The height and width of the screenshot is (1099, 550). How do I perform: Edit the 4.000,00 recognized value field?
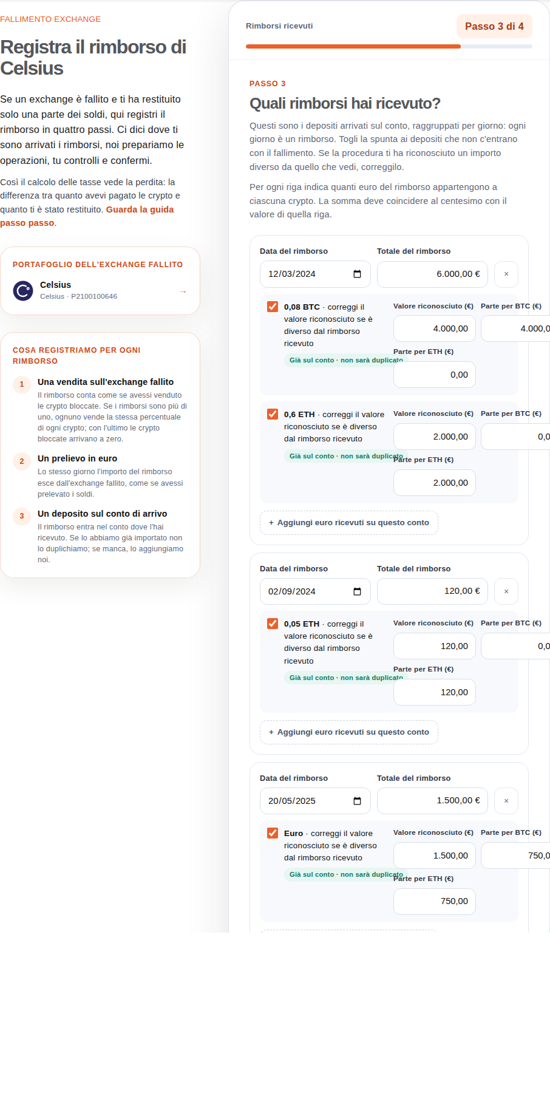(435, 328)
